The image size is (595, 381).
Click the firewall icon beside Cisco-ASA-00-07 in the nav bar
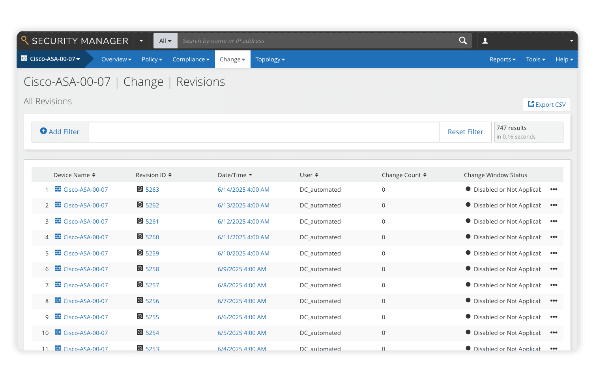click(24, 59)
